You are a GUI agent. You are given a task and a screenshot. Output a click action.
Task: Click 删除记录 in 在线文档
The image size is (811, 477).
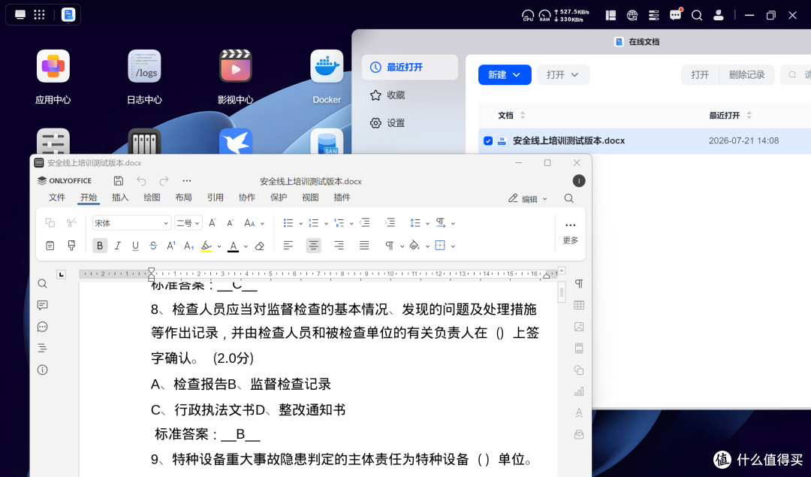(746, 75)
